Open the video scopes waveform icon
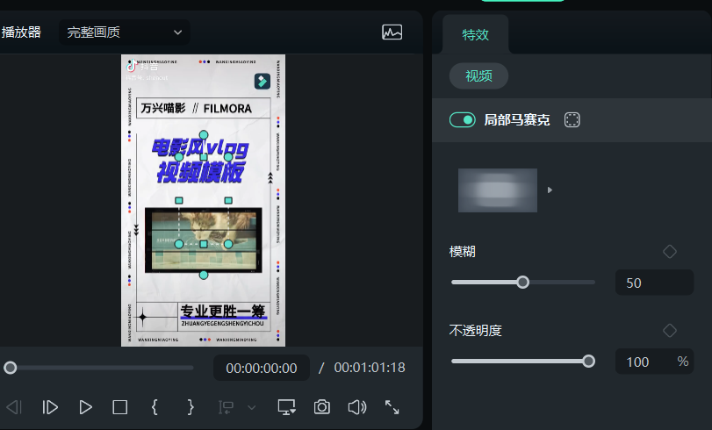Screen dimensions: 712x430 click(392, 32)
